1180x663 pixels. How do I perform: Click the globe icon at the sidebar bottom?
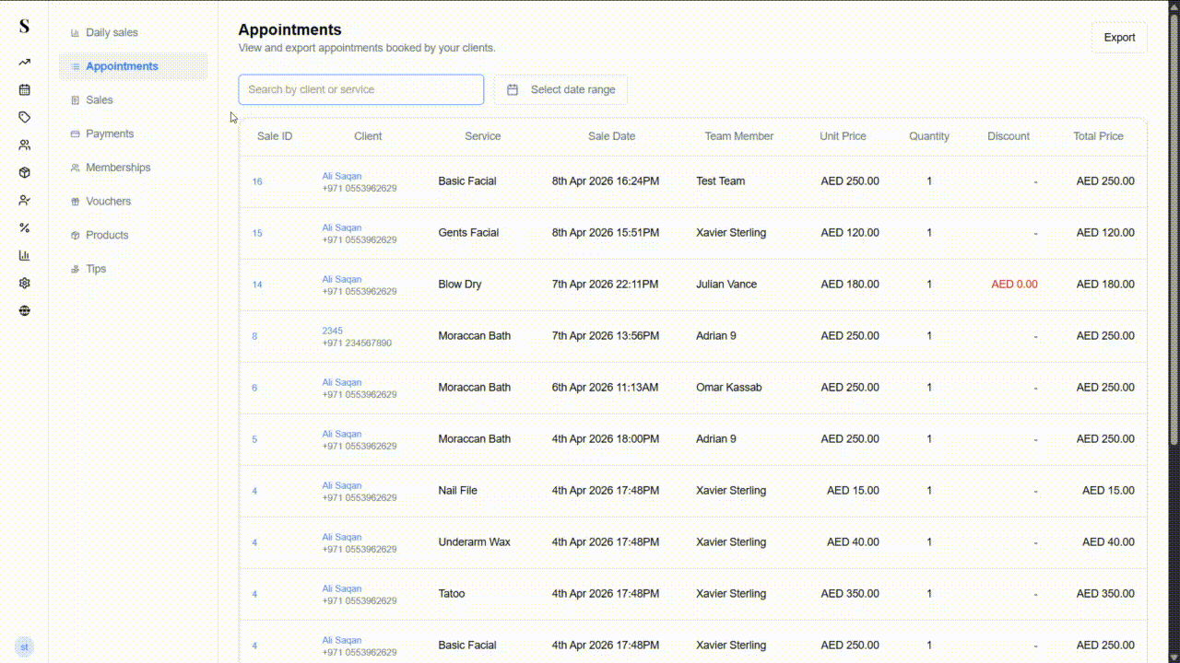click(x=23, y=310)
